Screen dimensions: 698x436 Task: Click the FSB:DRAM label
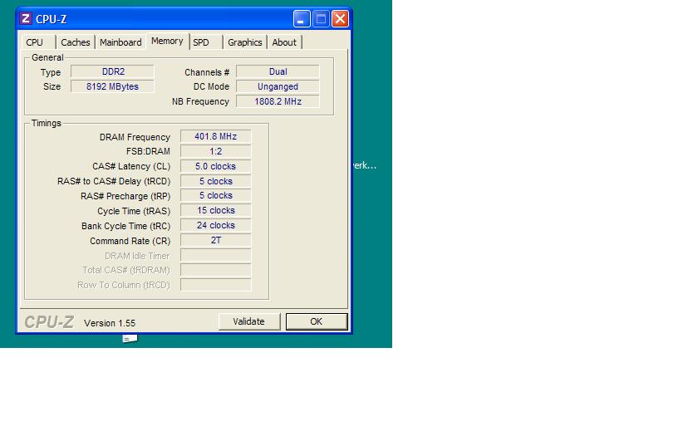click(x=148, y=151)
